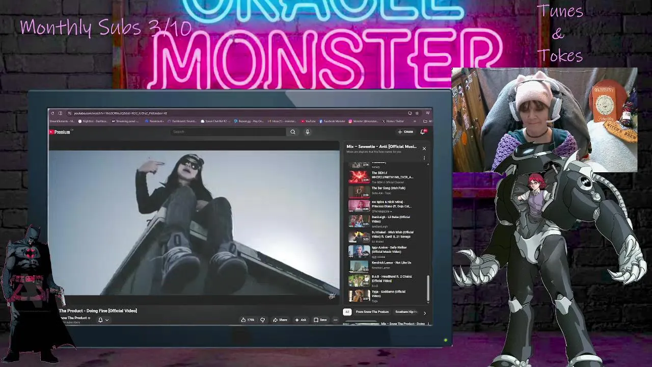
Task: Select From Snow Tha Product chip
Action: (x=372, y=312)
